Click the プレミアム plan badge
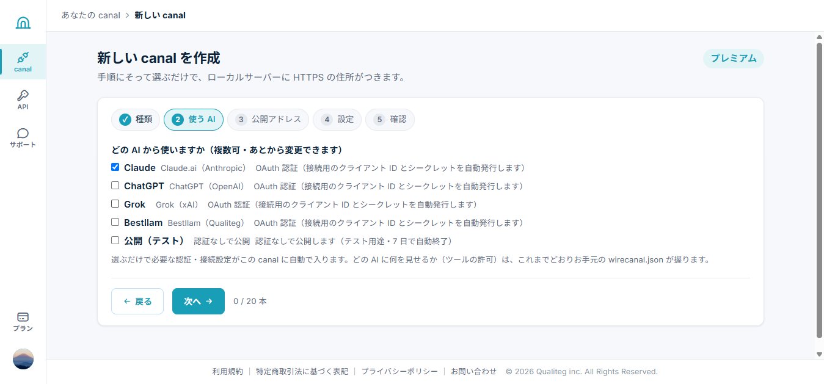Screen dimensions: 824x384 pyautogui.click(x=733, y=59)
